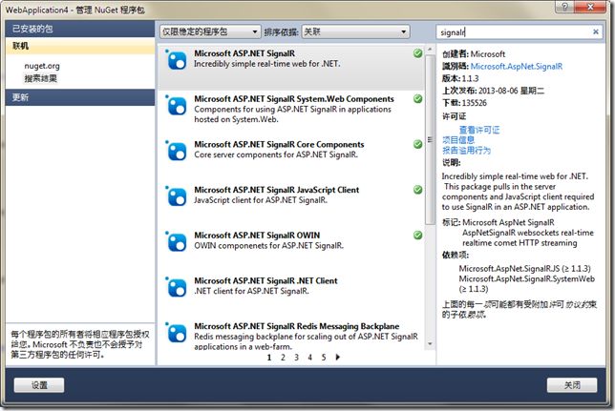Click the SignalR Redis Messaging Backplane icon

click(176, 333)
